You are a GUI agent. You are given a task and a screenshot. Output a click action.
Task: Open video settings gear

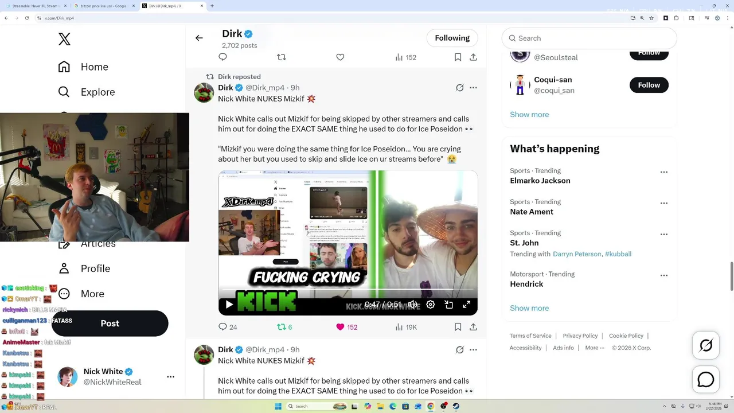pos(431,305)
